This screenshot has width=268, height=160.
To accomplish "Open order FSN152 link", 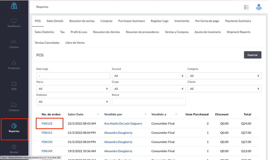I will [47, 124].
